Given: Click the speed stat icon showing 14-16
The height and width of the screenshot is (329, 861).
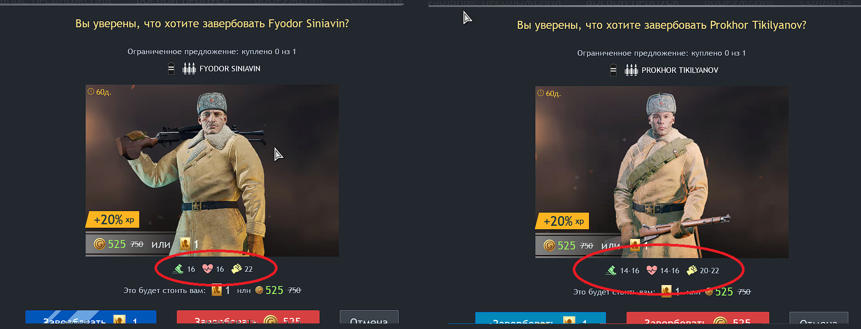Looking at the screenshot, I should click(x=611, y=270).
